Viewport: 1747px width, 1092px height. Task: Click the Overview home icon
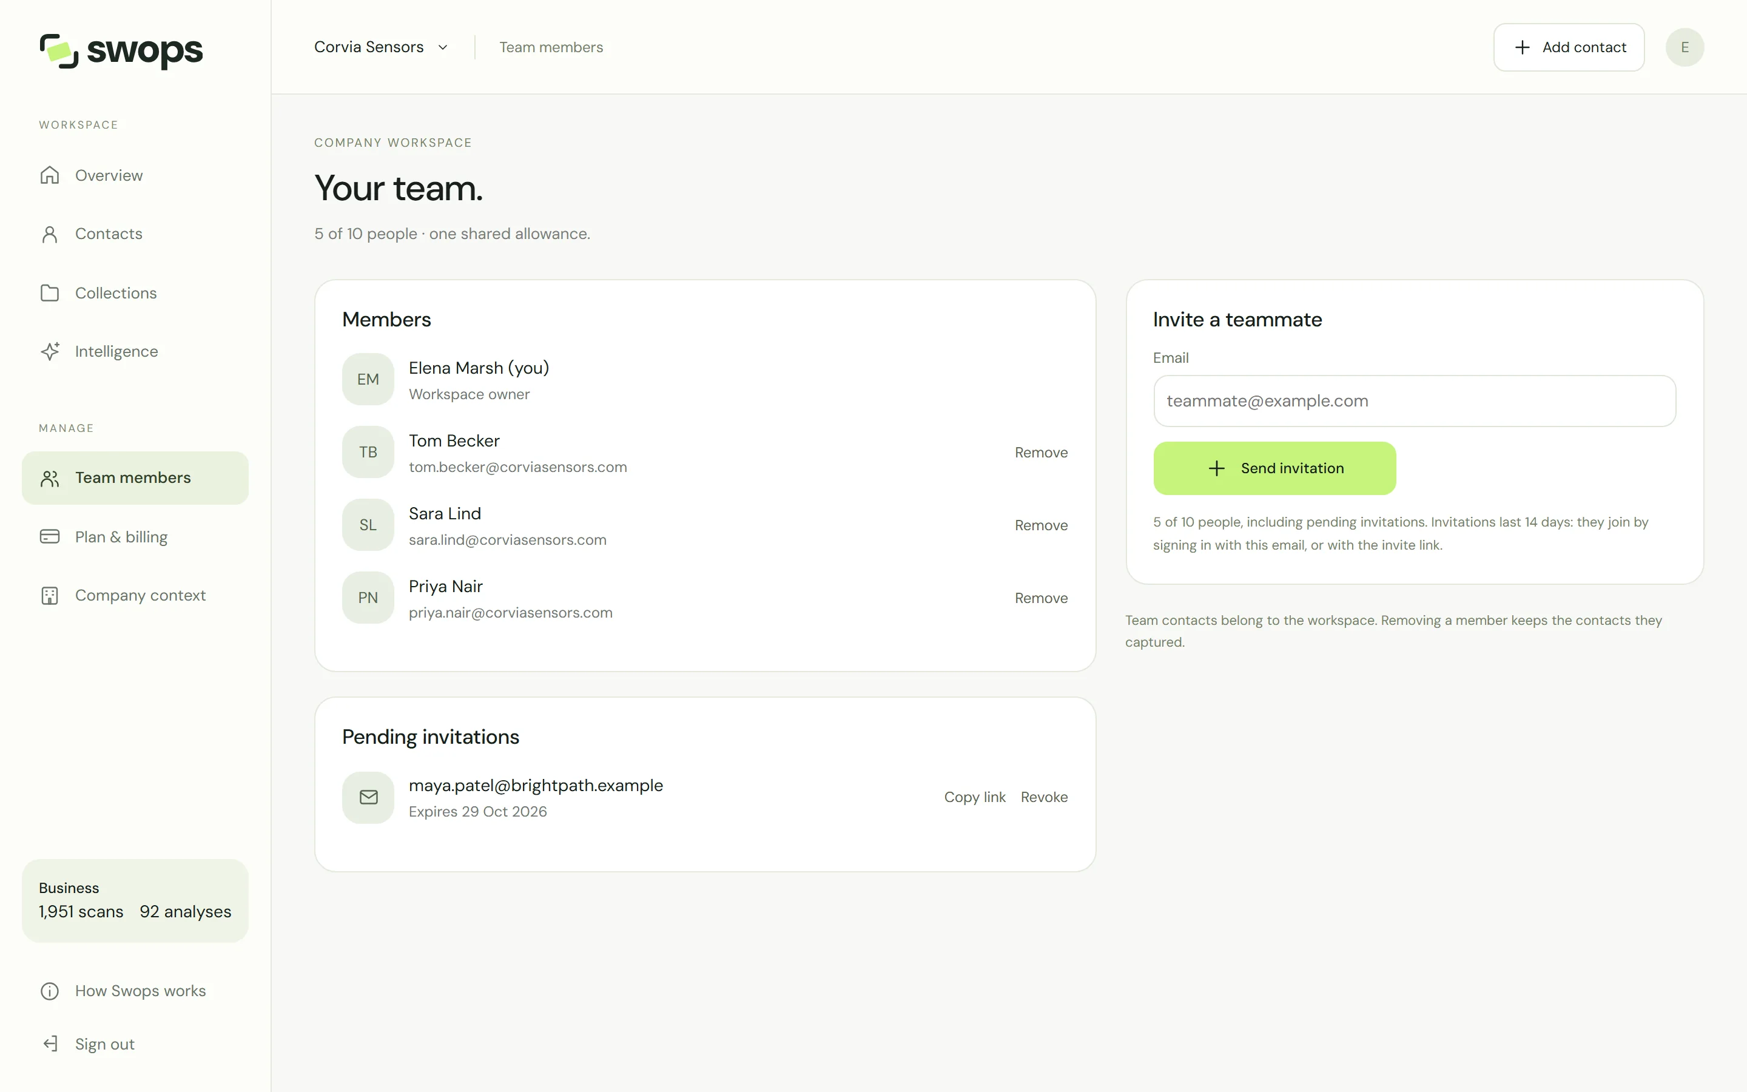[x=50, y=175]
